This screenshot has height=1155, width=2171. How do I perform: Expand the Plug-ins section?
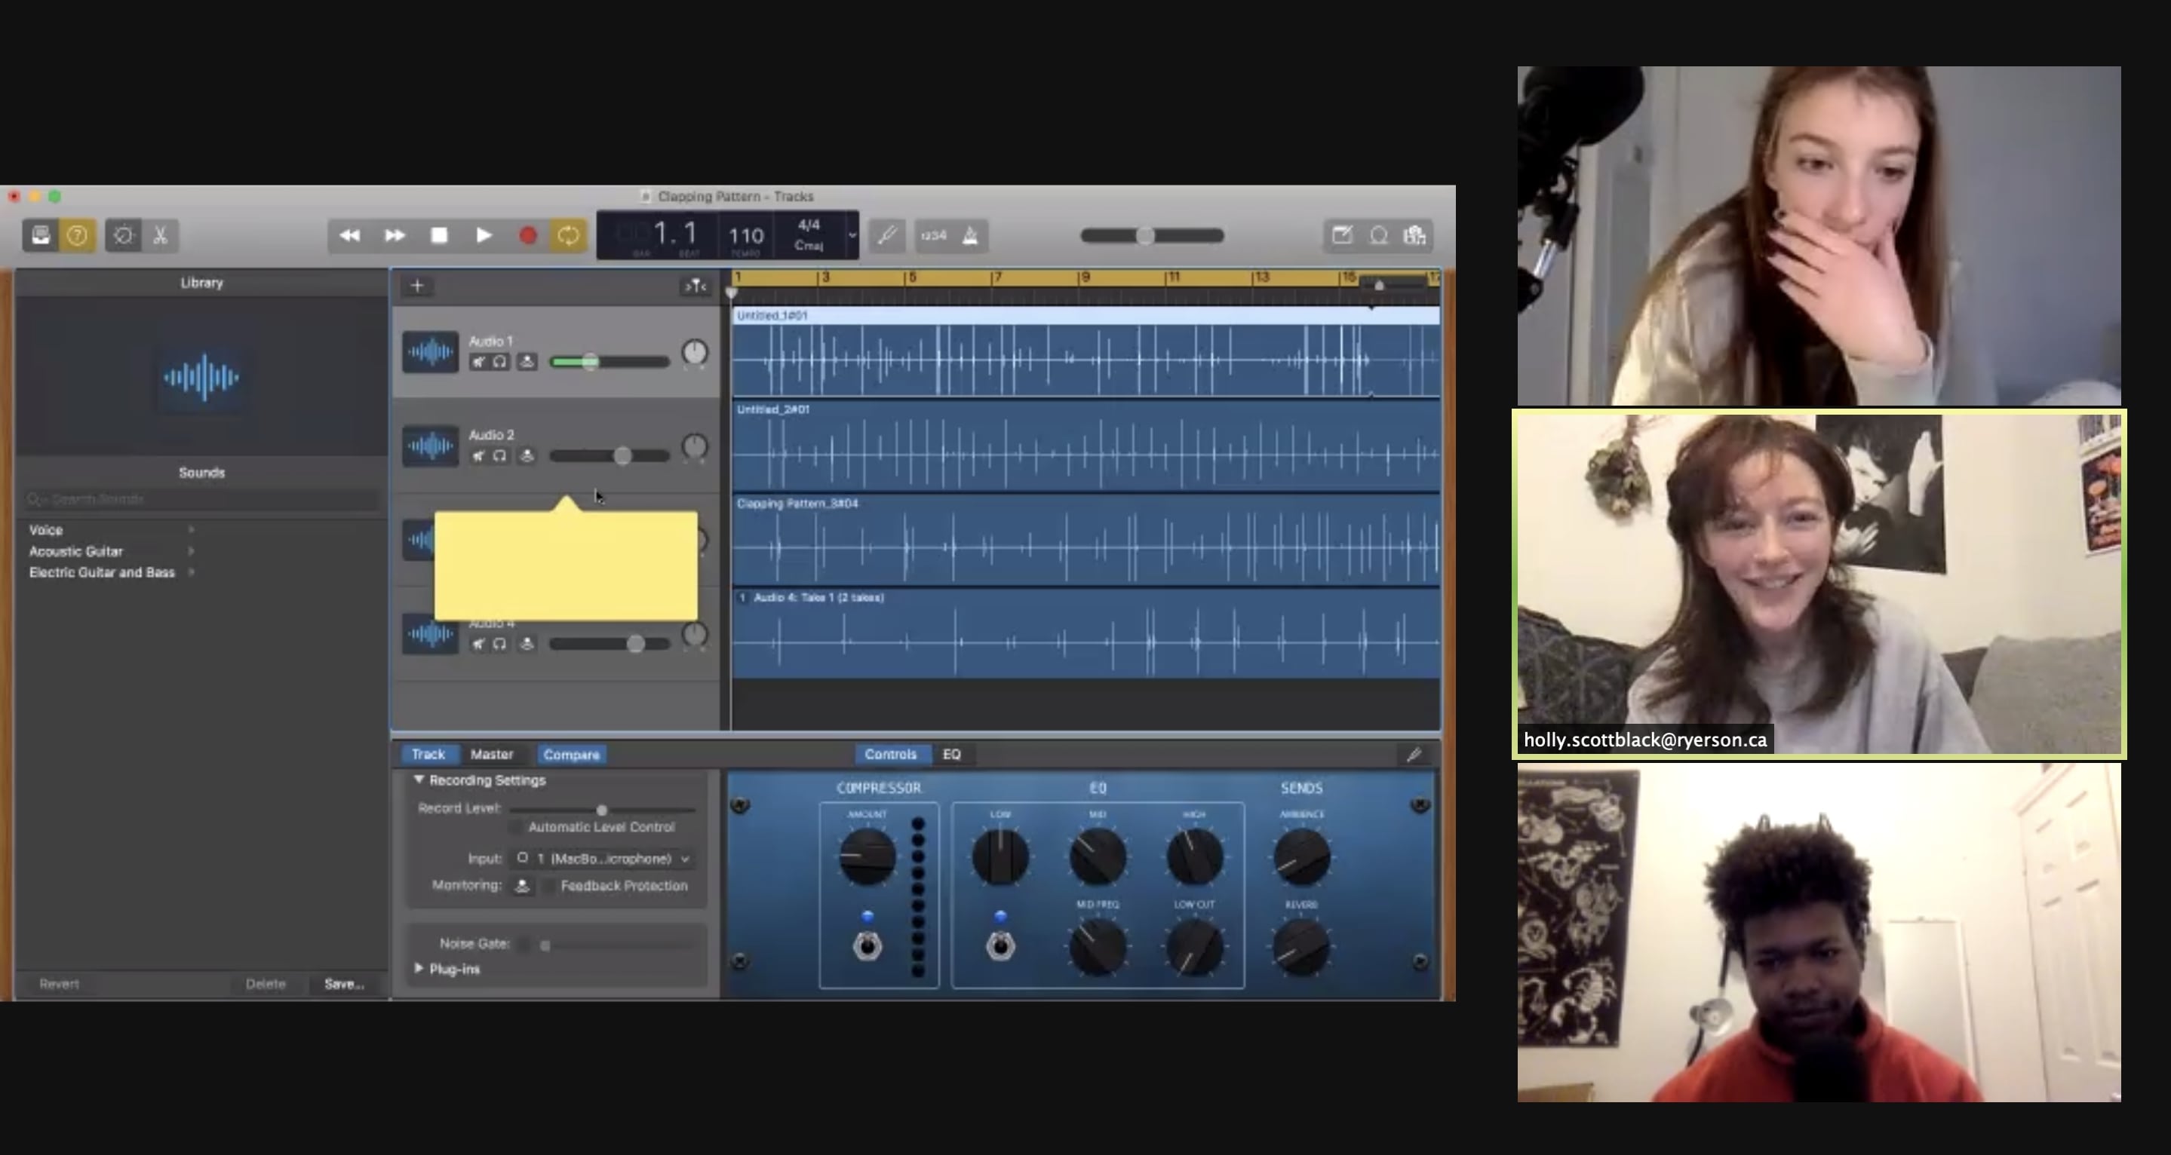point(419,968)
